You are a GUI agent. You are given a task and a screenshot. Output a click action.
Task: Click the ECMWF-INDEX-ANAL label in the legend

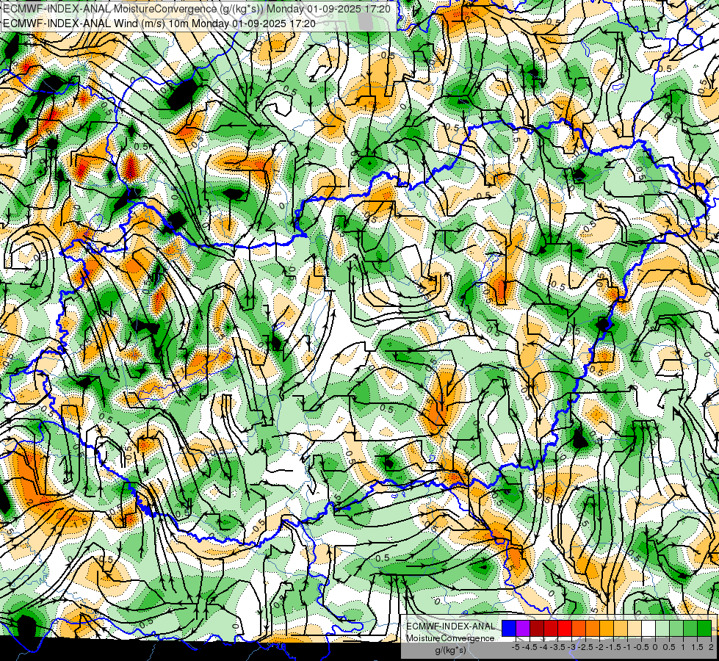coord(450,626)
